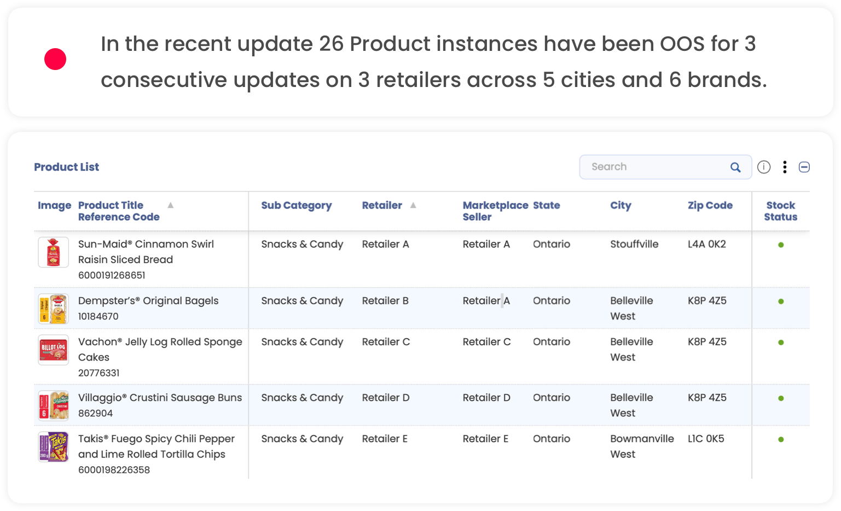Click the 'Bowmanville West' city cell
Screen dimensions: 841x511
tap(642, 446)
